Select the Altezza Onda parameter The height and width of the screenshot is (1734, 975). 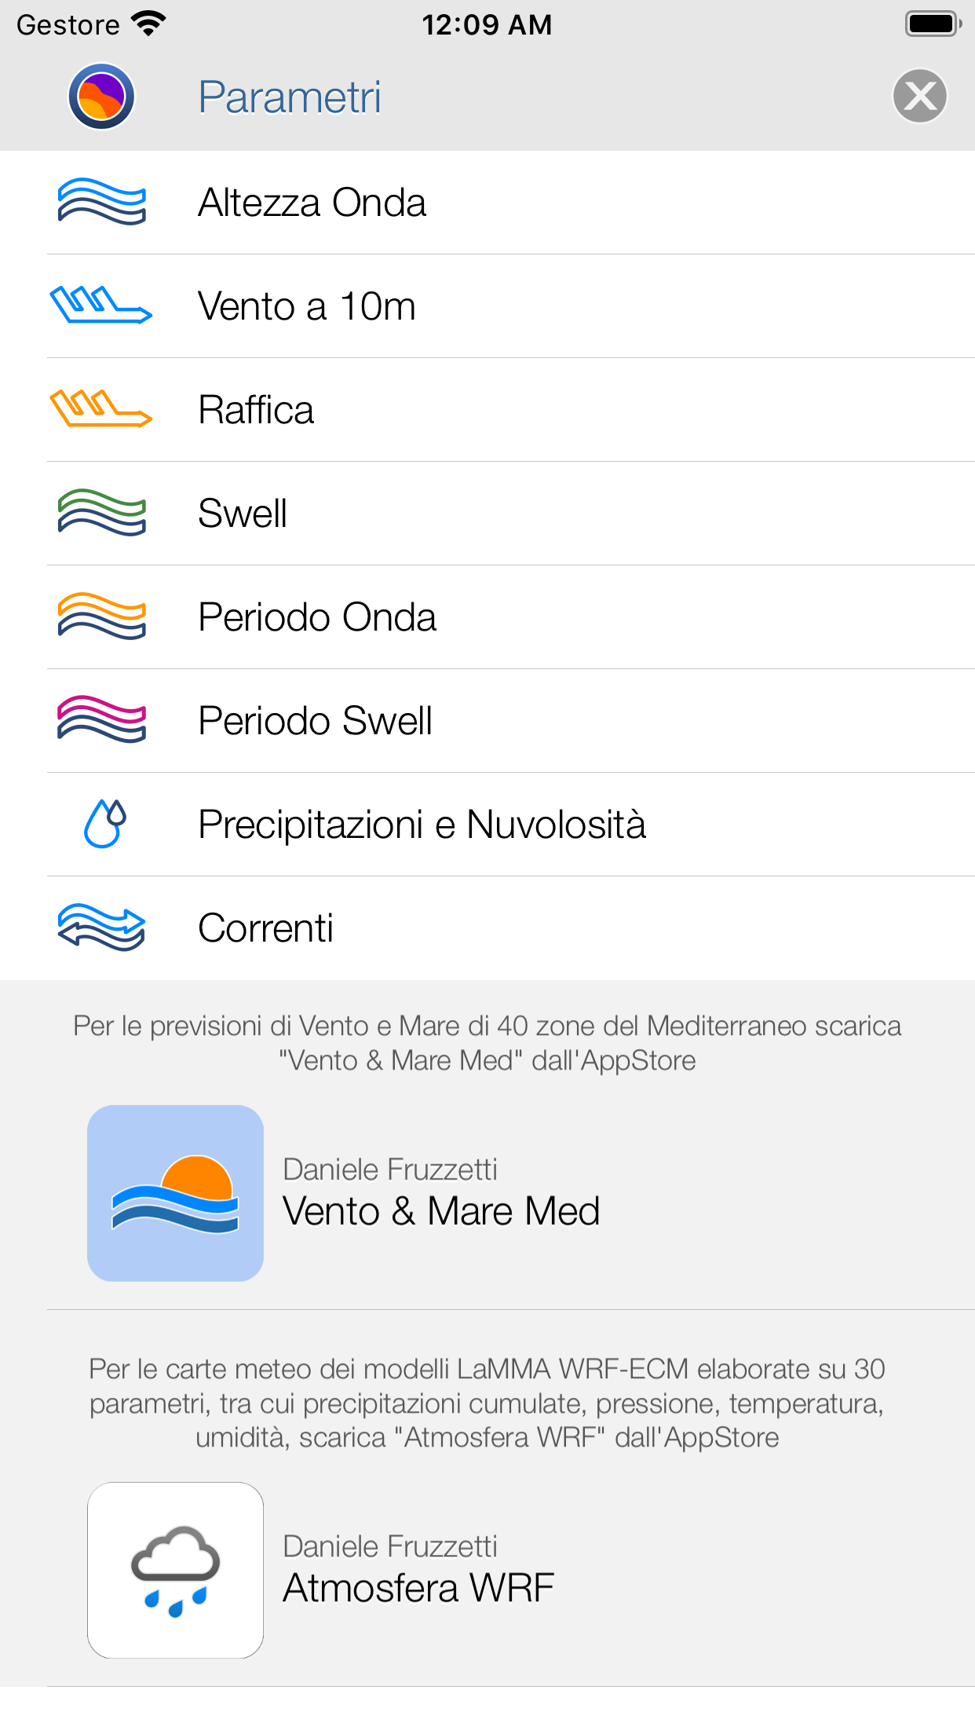312,203
